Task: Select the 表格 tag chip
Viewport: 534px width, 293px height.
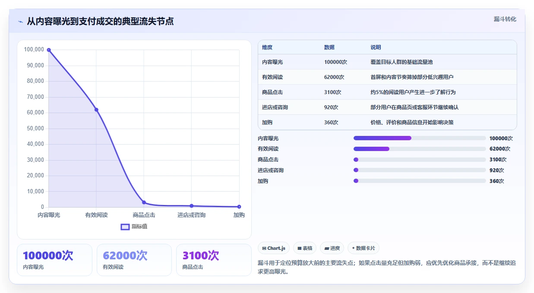Action: 305,248
